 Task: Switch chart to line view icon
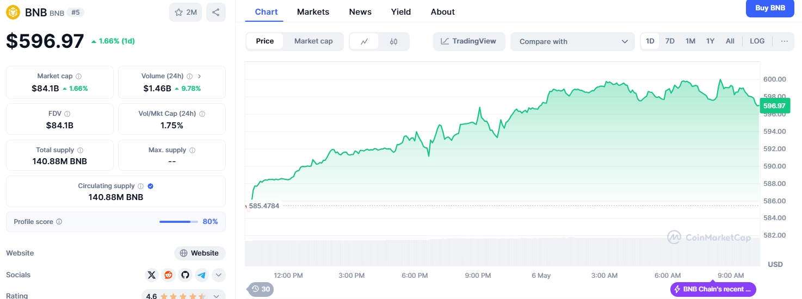tap(365, 41)
